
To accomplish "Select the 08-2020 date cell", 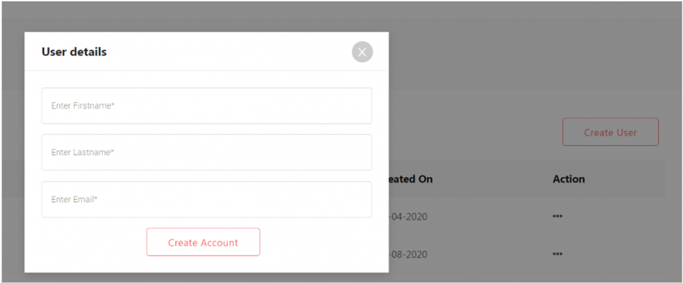I will [408, 254].
